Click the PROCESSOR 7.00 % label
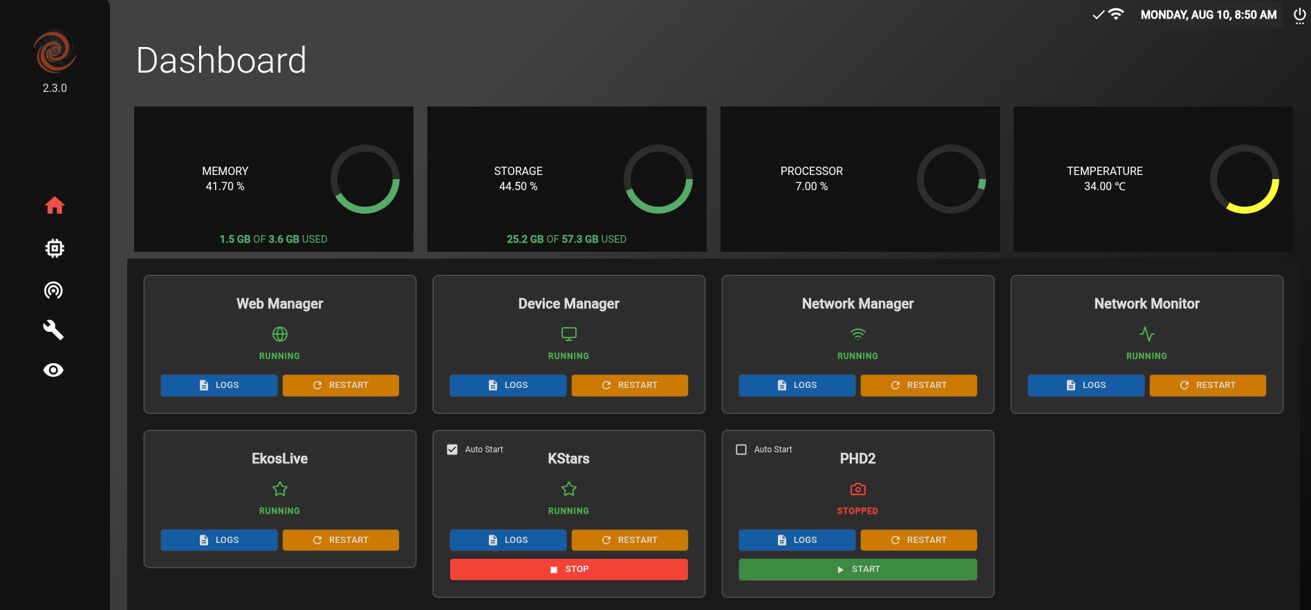Viewport: 1311px width, 610px height. [812, 178]
